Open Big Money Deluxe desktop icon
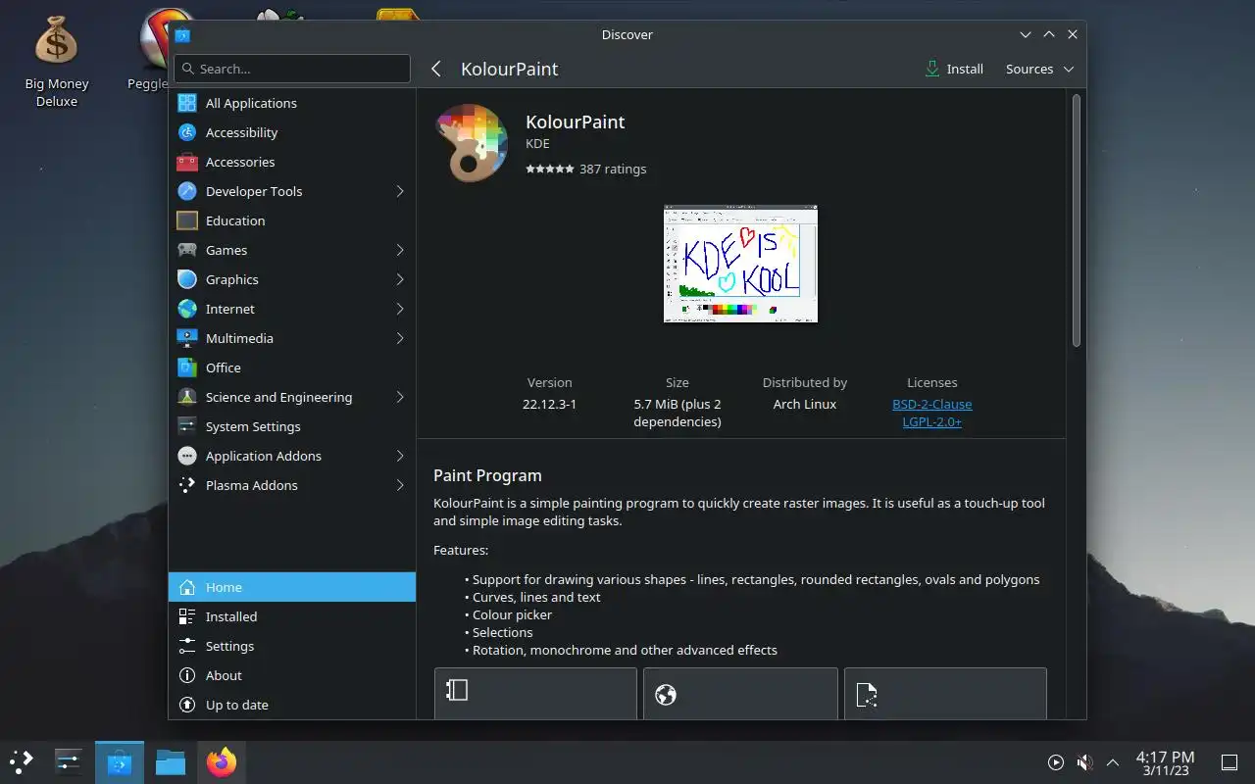This screenshot has width=1255, height=784. (x=56, y=61)
